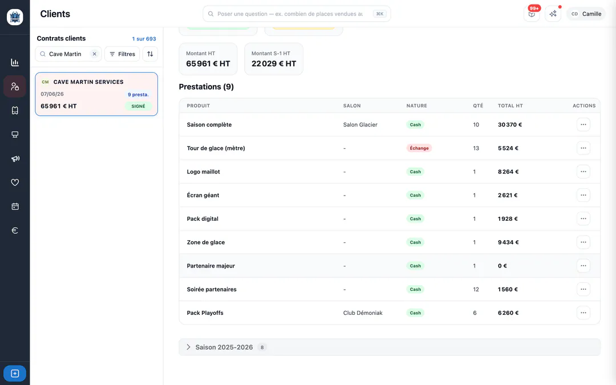Click the Échange nature tag
The width and height of the screenshot is (616, 385).
(419, 148)
